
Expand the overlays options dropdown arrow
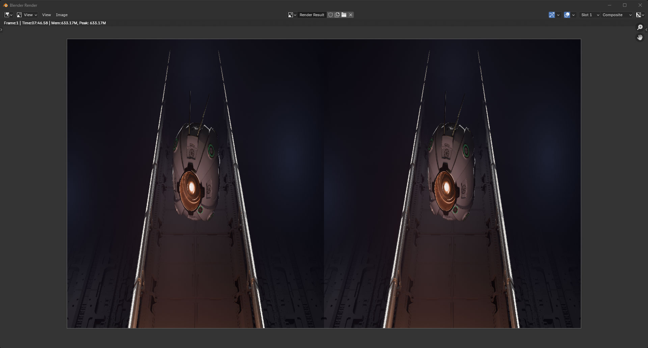[x=573, y=15]
